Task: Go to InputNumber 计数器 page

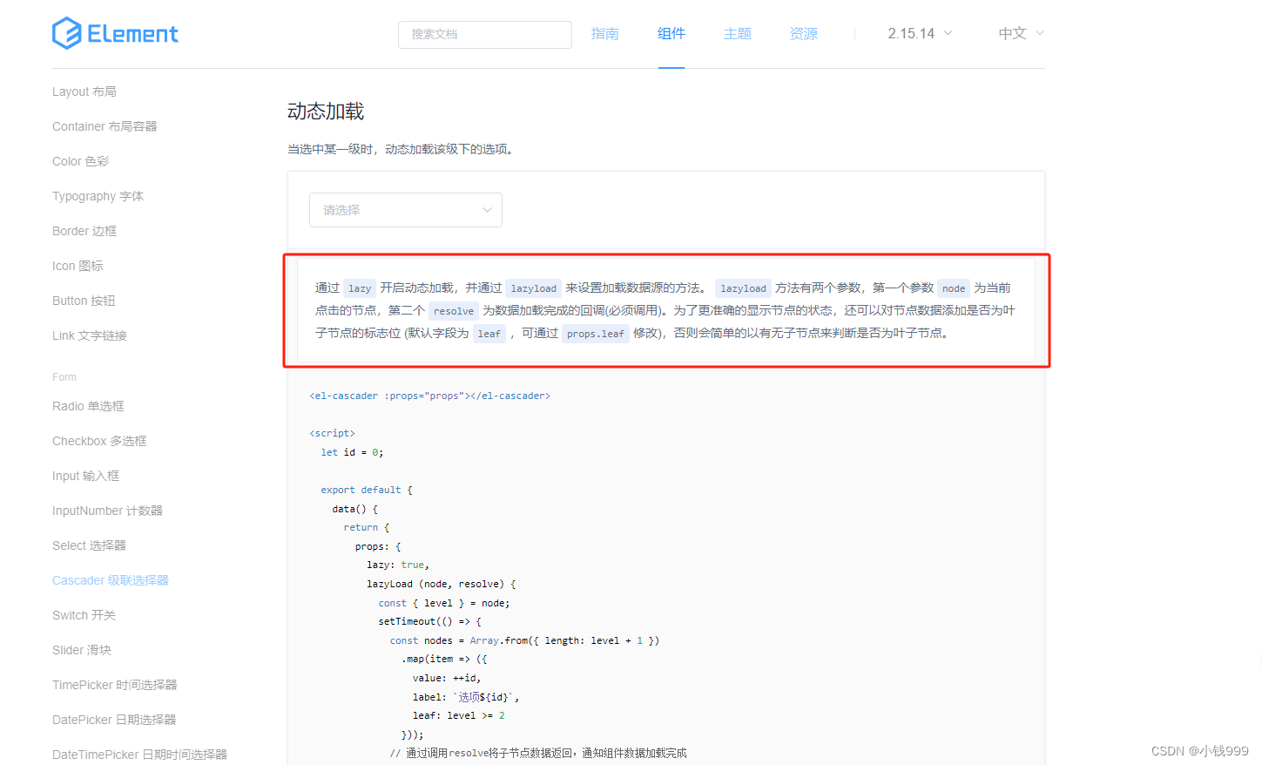Action: 107,511
